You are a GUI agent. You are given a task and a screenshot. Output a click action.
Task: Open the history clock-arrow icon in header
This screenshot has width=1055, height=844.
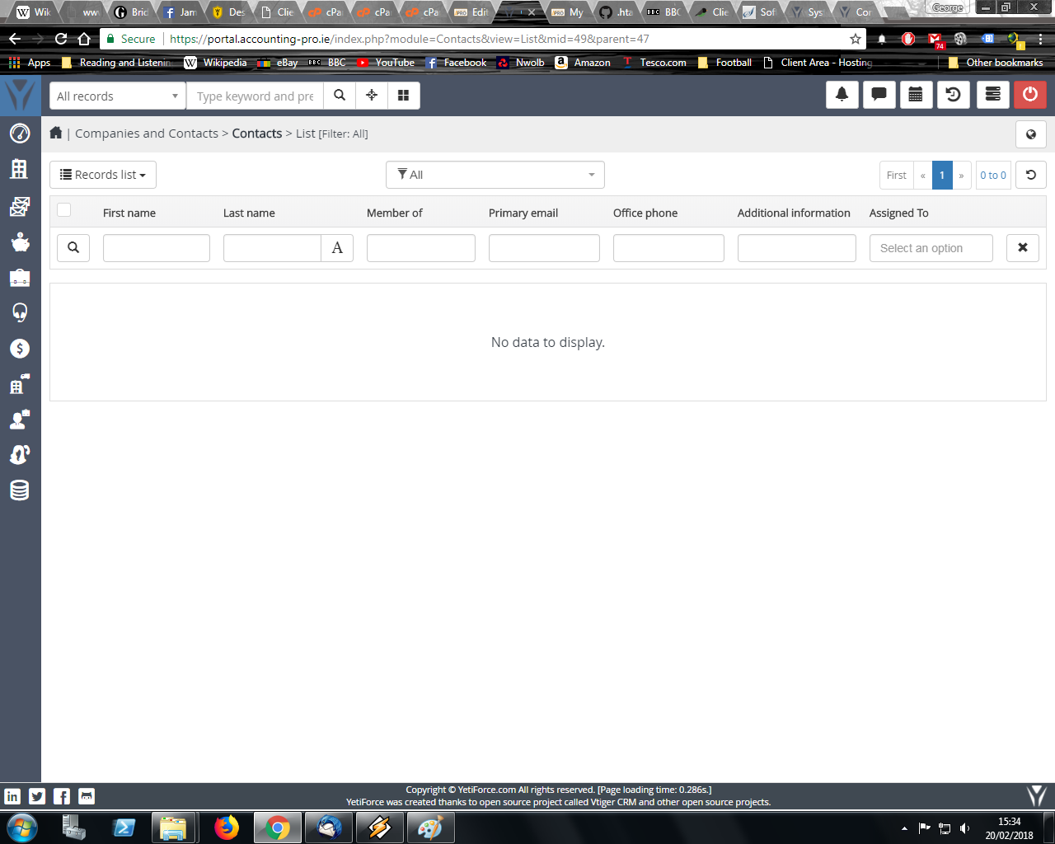coord(954,95)
